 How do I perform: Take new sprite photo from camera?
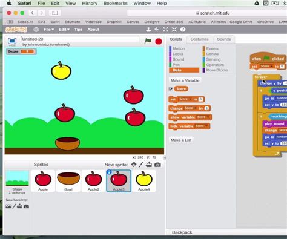(x=157, y=165)
